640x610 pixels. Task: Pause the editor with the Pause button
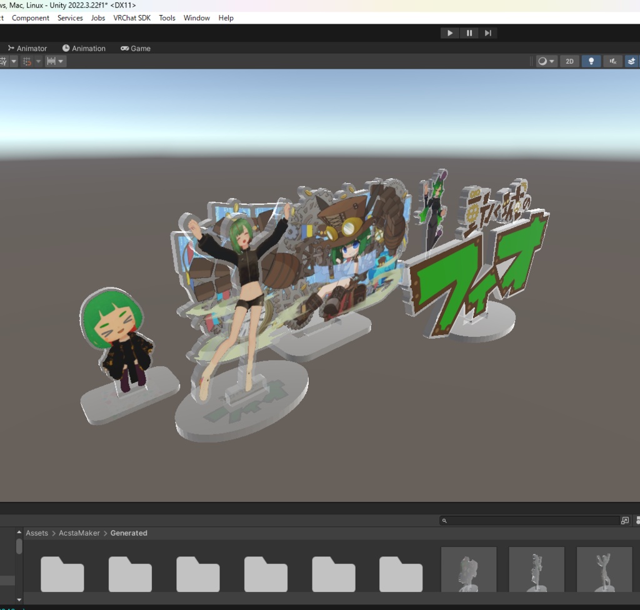click(469, 33)
